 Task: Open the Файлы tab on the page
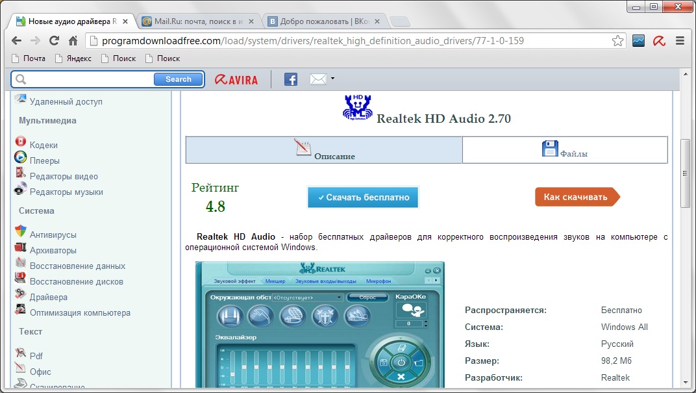(x=565, y=150)
